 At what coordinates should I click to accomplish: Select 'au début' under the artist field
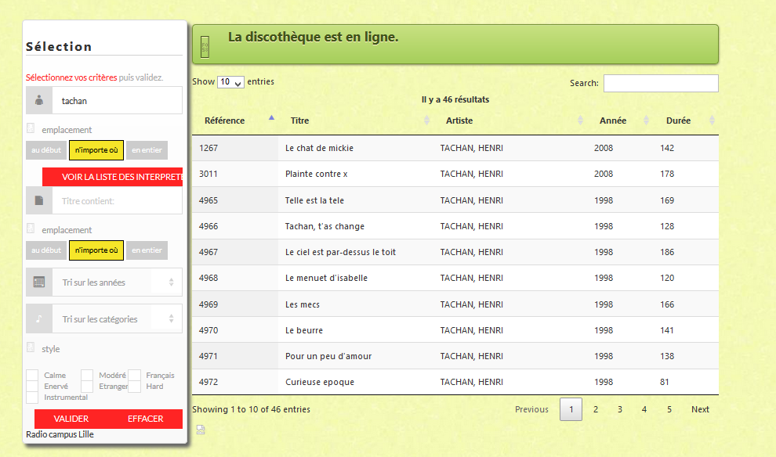coord(46,150)
